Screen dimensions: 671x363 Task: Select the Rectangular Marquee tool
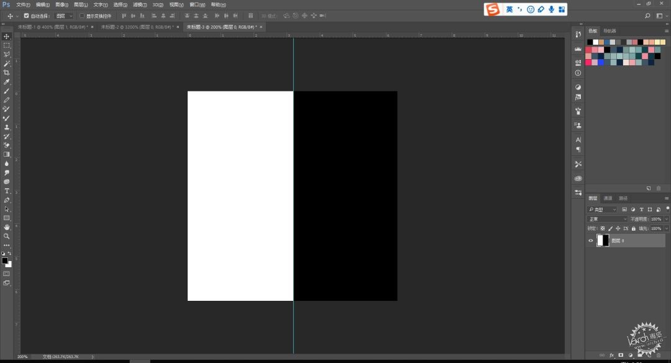(6, 45)
